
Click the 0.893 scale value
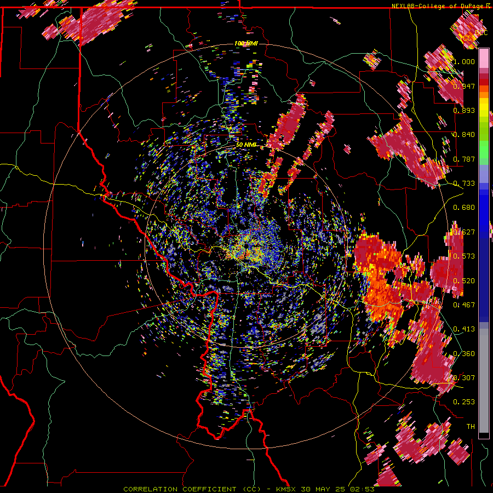coord(464,110)
